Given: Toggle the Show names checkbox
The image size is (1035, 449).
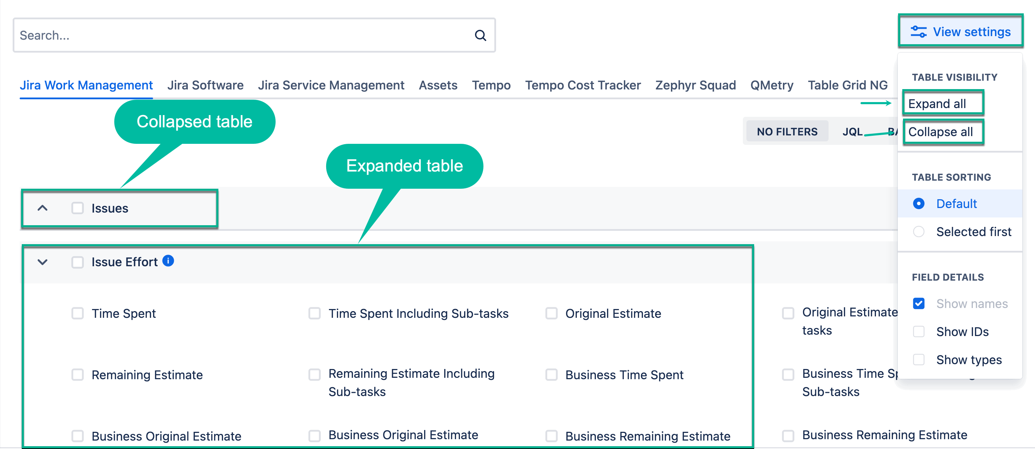Looking at the screenshot, I should tap(918, 304).
